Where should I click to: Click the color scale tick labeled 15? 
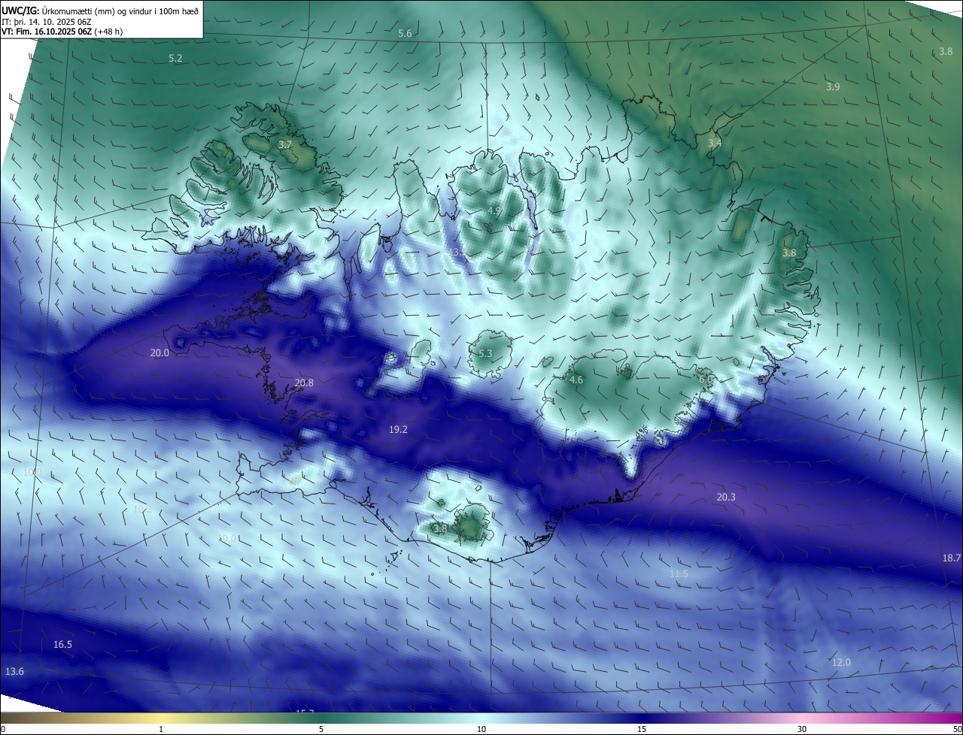pos(642,729)
